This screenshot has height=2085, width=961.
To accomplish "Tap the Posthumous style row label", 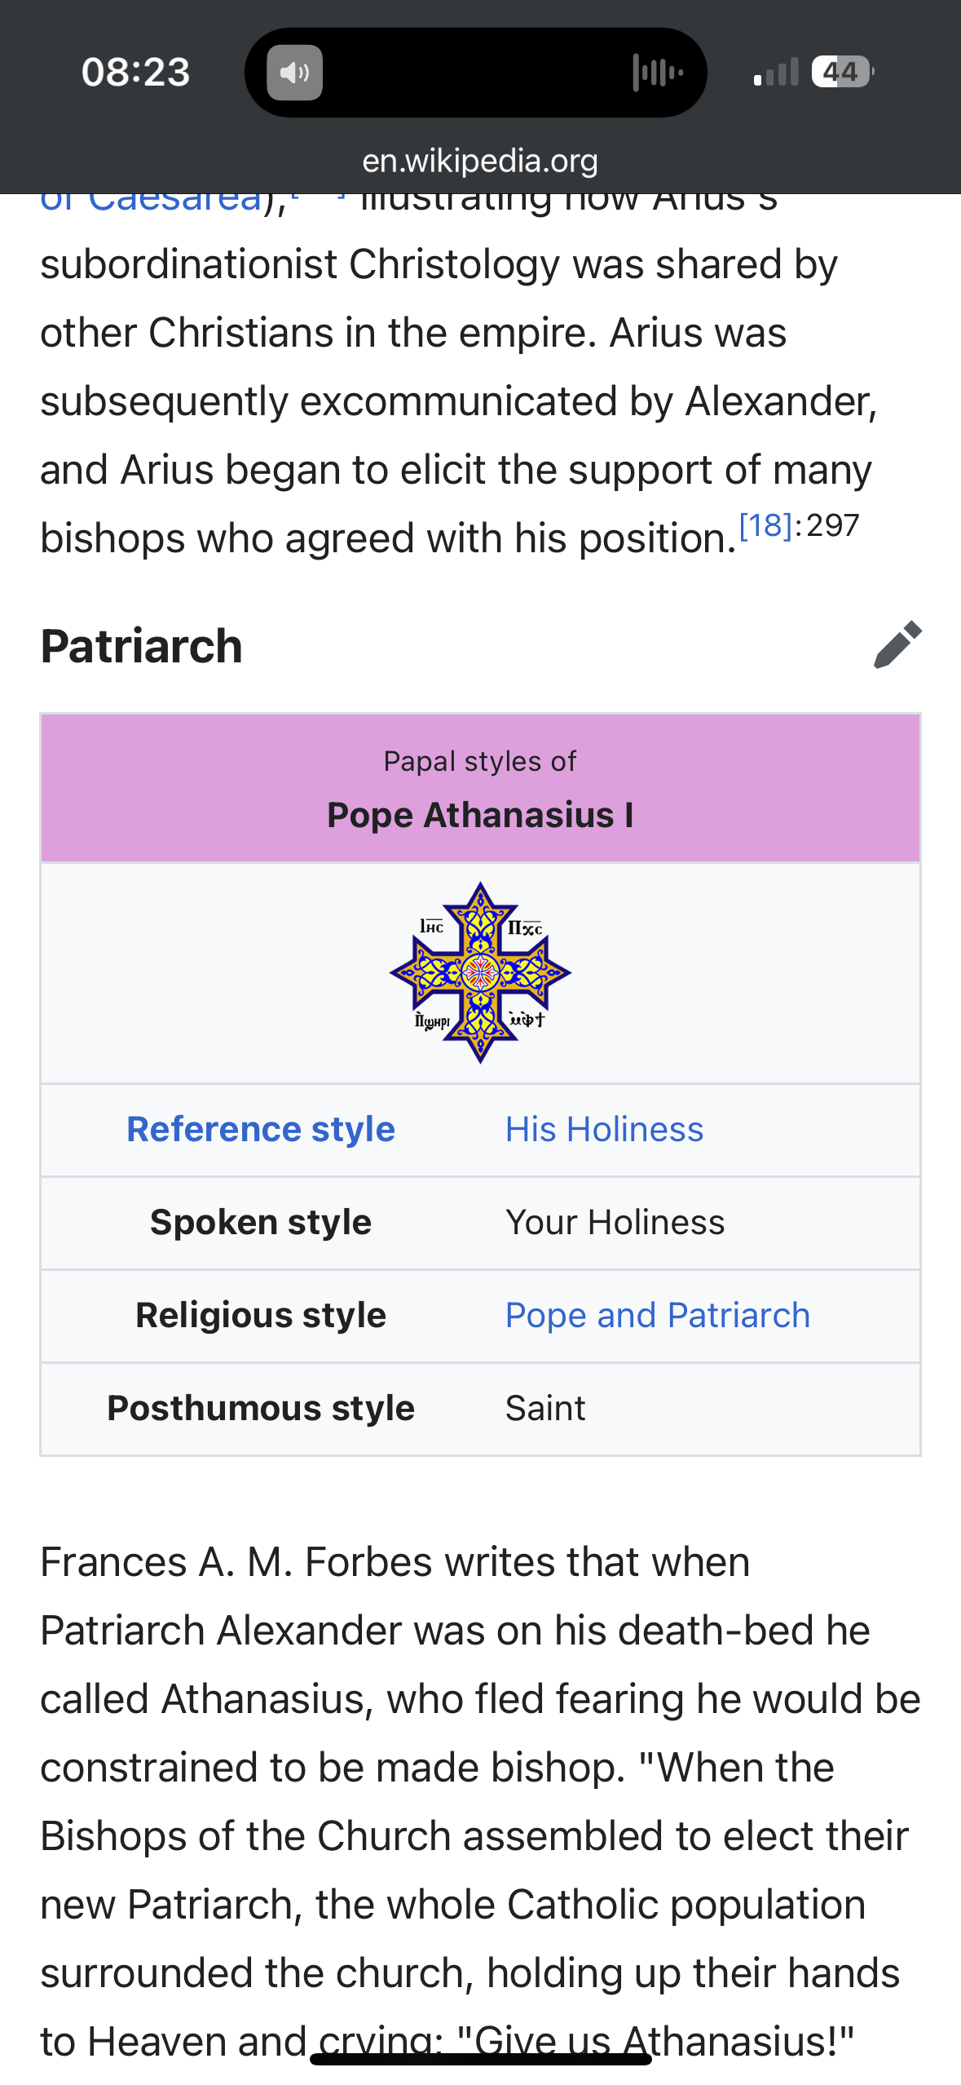I will (261, 1409).
